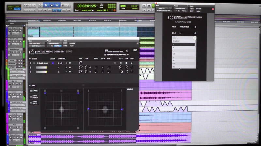Open main counter format dropdown arrow
The width and height of the screenshot is (261, 146).
97,6
